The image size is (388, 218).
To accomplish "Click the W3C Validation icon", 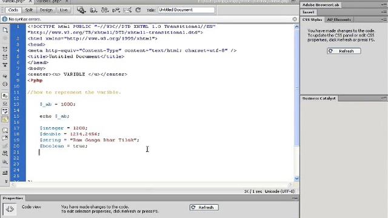I will click(116, 10).
